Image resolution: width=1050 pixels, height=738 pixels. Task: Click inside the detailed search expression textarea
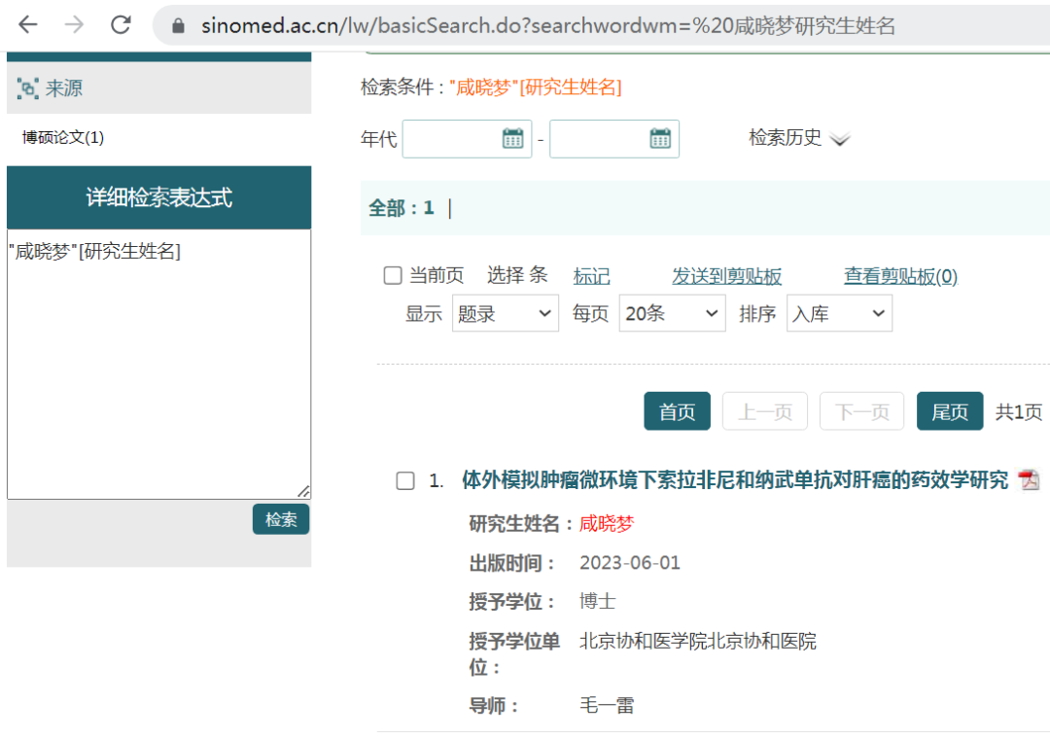click(158, 369)
